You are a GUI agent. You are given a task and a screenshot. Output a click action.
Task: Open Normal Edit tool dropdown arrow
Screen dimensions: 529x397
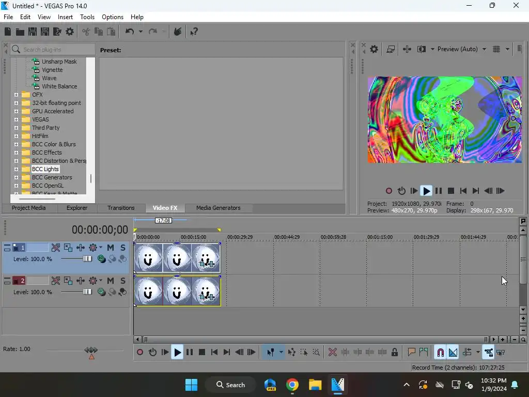[x=281, y=353]
